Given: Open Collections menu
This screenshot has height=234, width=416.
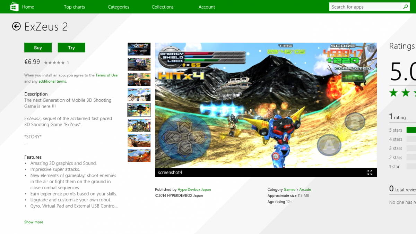Looking at the screenshot, I should pos(163,7).
